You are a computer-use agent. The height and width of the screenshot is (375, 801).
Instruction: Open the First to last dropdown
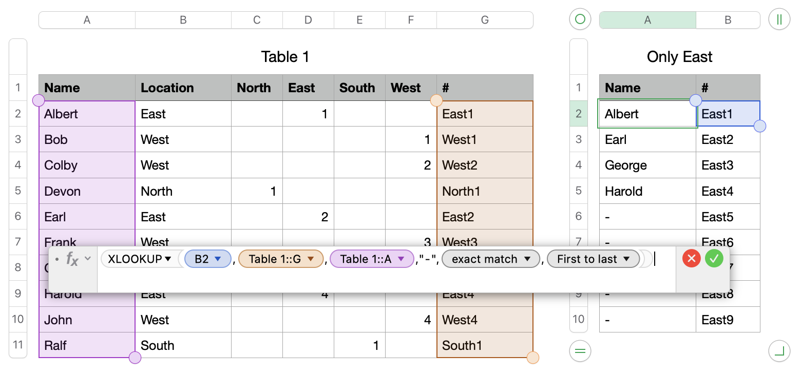(x=626, y=259)
